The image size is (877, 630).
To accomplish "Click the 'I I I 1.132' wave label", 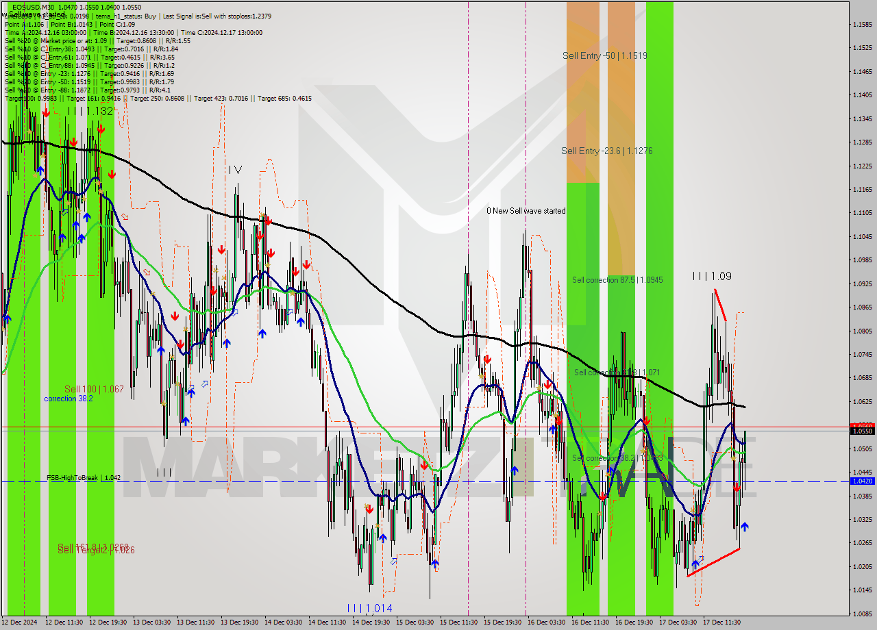I will [90, 111].
